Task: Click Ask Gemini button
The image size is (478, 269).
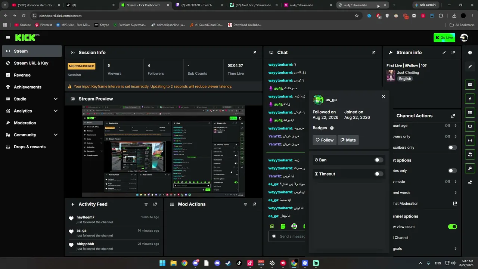Action: tap(425, 5)
